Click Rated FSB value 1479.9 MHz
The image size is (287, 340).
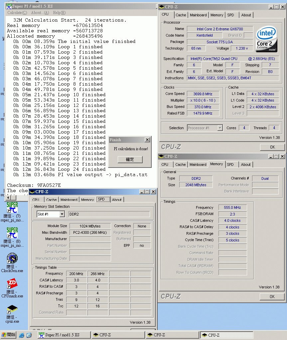coord(203,113)
